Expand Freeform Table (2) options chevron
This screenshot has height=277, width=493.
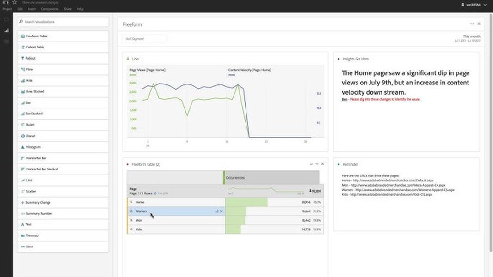[x=317, y=164]
